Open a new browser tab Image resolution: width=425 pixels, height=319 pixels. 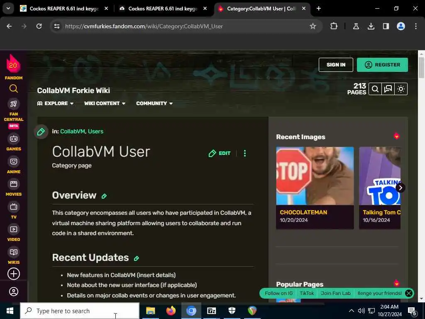pyautogui.click(x=319, y=8)
